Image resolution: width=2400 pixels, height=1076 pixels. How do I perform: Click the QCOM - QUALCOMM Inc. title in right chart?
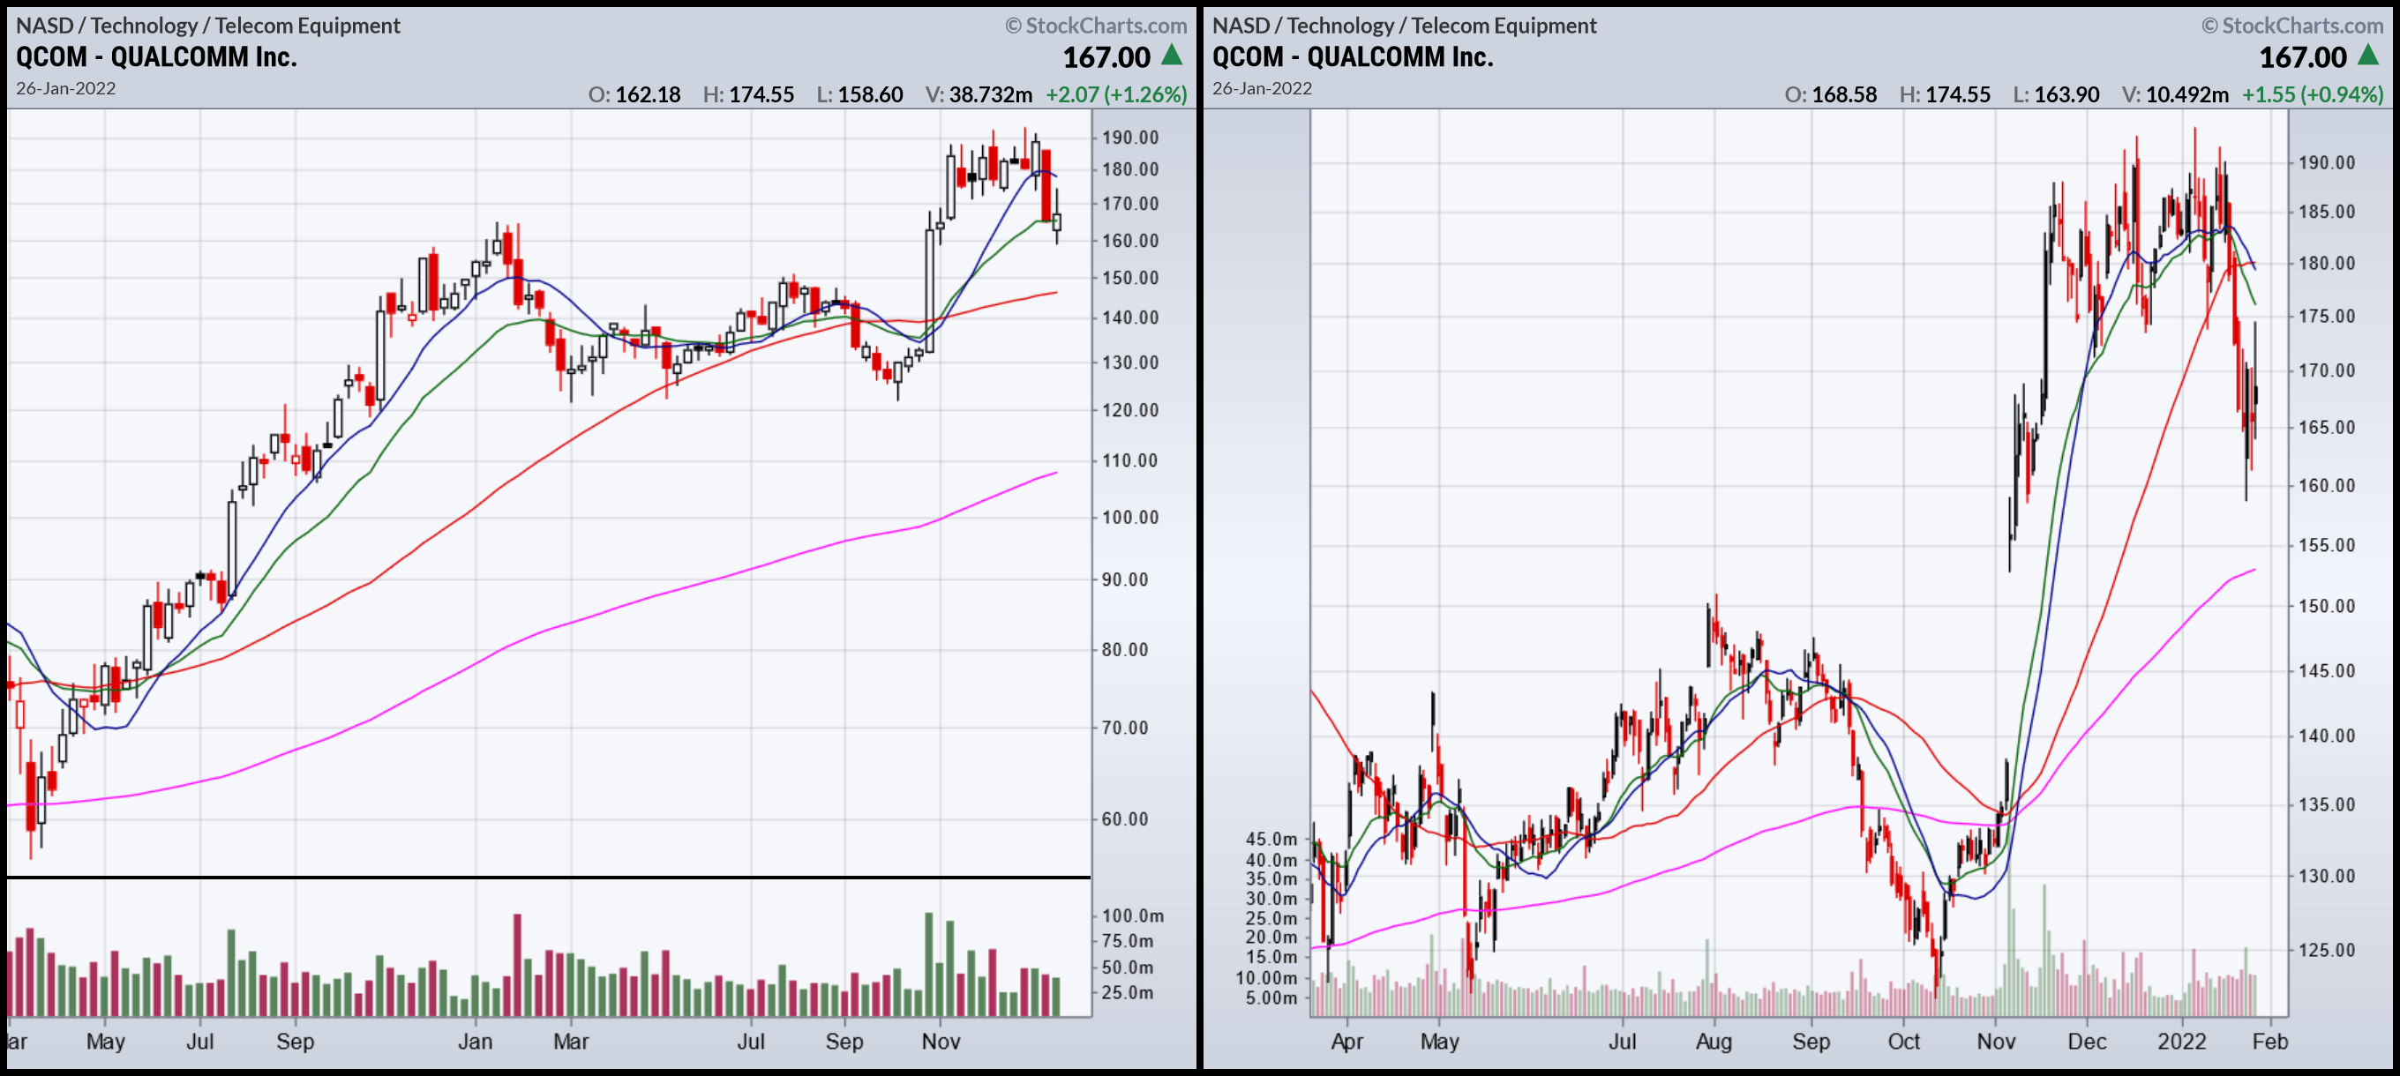pyautogui.click(x=1353, y=56)
